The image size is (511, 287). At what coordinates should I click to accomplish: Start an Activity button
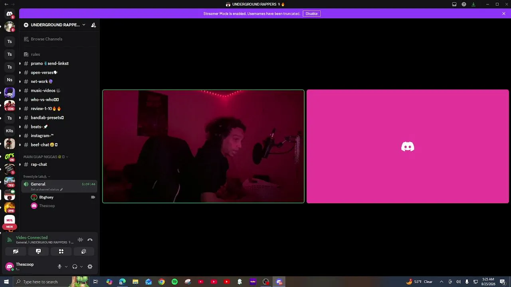(x=61, y=252)
